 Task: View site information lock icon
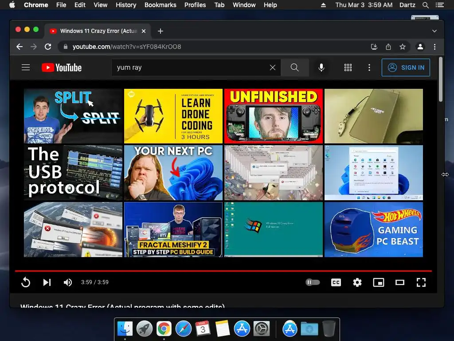[66, 47]
